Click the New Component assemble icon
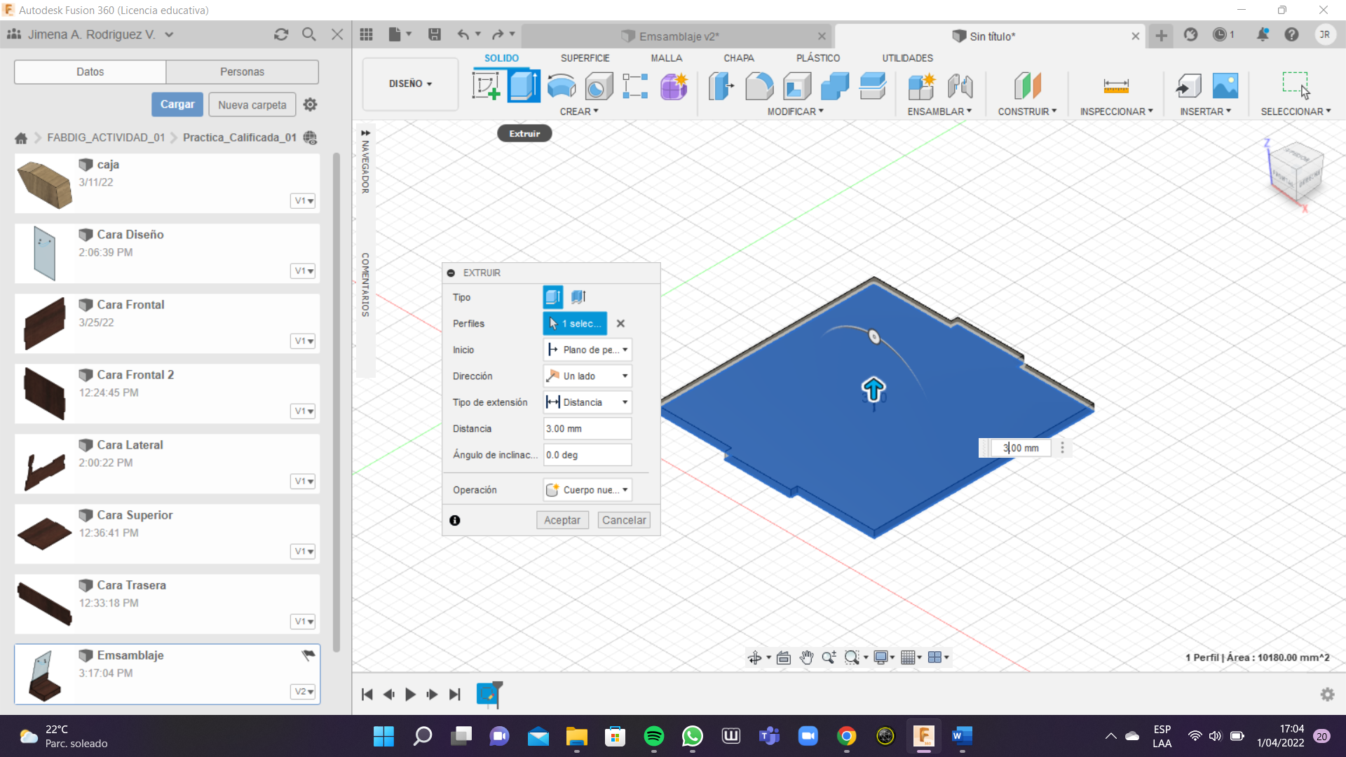 pyautogui.click(x=921, y=86)
